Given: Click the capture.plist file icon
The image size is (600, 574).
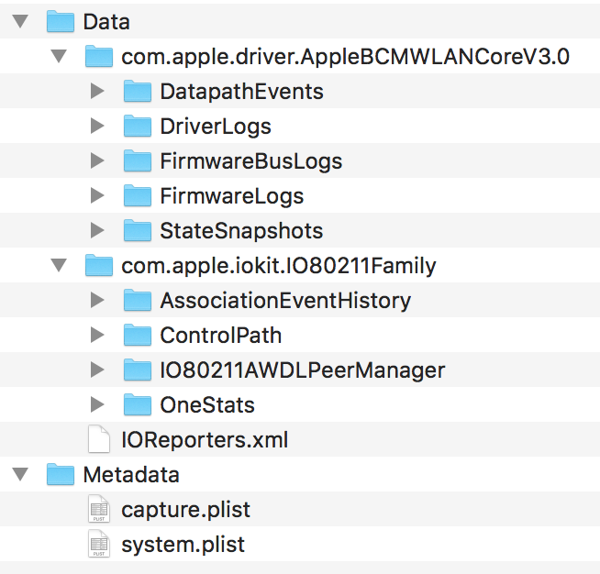Looking at the screenshot, I should coord(98,510).
